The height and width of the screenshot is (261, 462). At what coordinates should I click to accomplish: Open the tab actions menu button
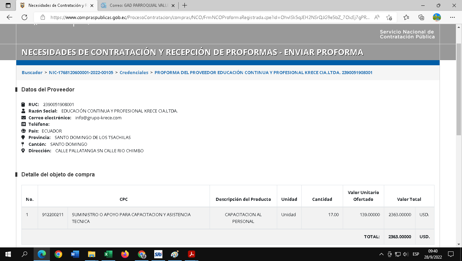8,5
